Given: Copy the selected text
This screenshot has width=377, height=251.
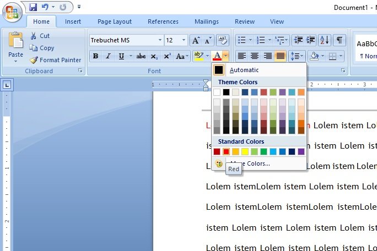Looking at the screenshot, I should tap(42, 48).
